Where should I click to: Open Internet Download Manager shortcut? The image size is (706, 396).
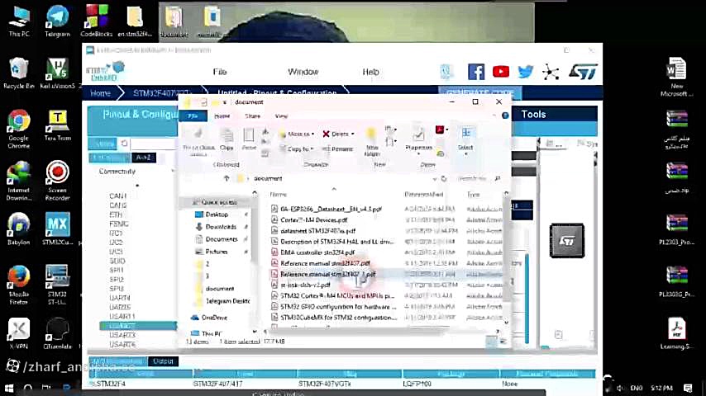point(18,181)
